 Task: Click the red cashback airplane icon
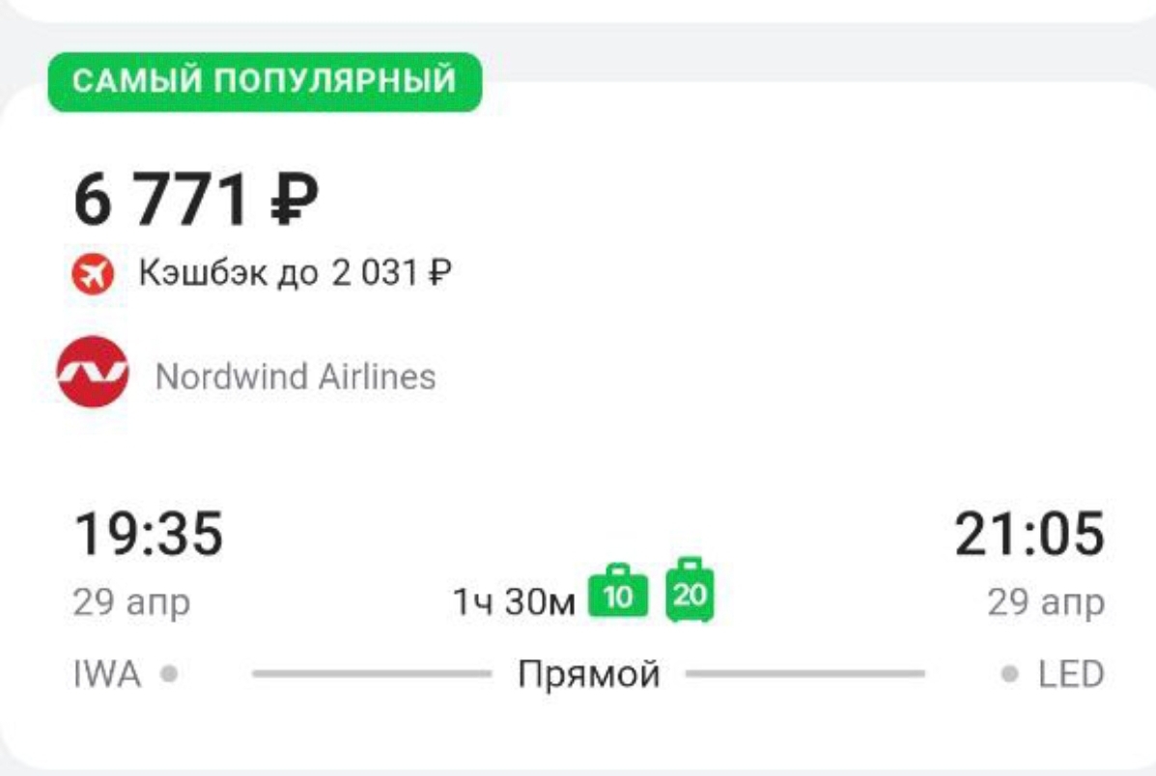point(94,275)
